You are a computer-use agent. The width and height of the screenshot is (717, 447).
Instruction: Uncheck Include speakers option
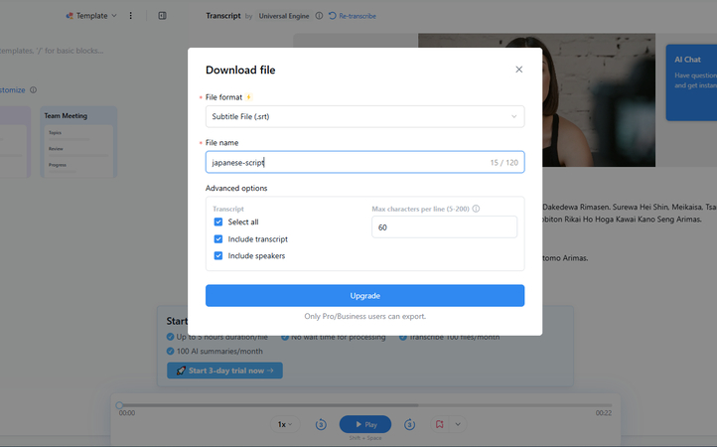[218, 255]
